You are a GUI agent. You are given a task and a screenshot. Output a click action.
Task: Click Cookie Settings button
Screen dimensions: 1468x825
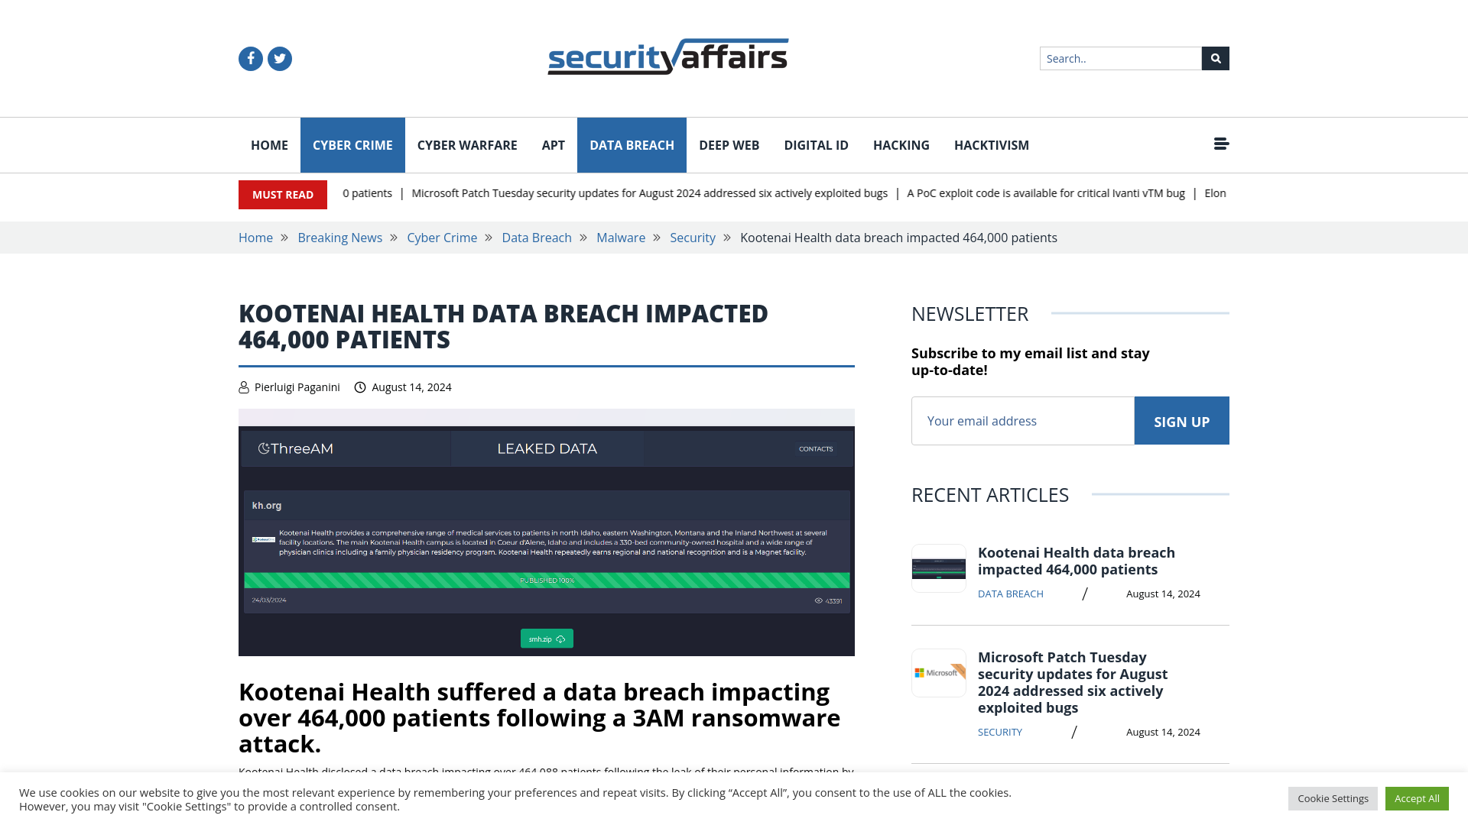click(1333, 797)
